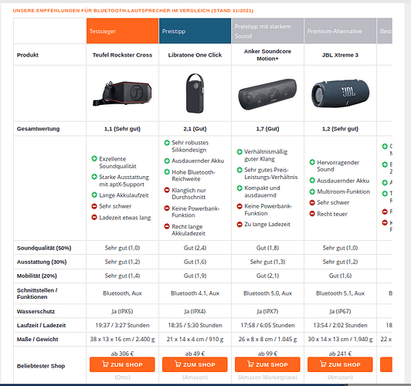Click the Mobilität (20%) row label
Image resolution: width=411 pixels, height=386 pixels.
[x=37, y=276]
